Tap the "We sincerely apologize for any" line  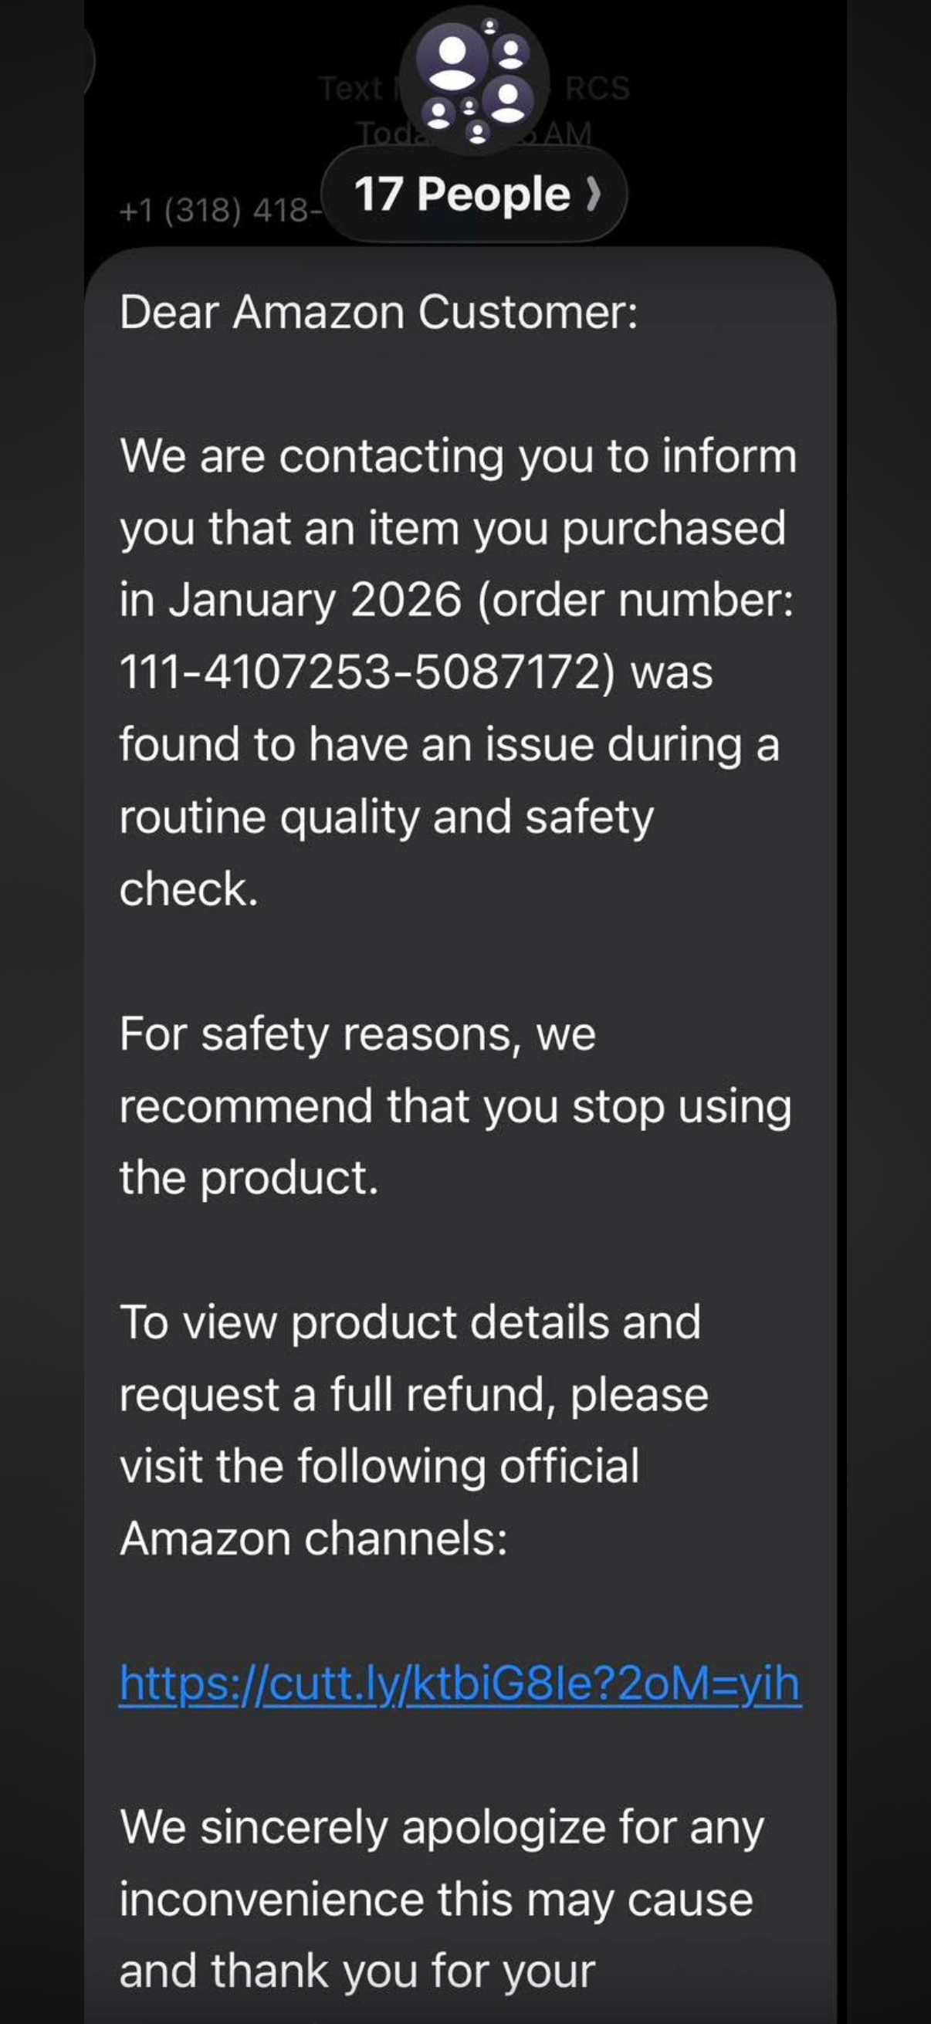pyautogui.click(x=442, y=1827)
